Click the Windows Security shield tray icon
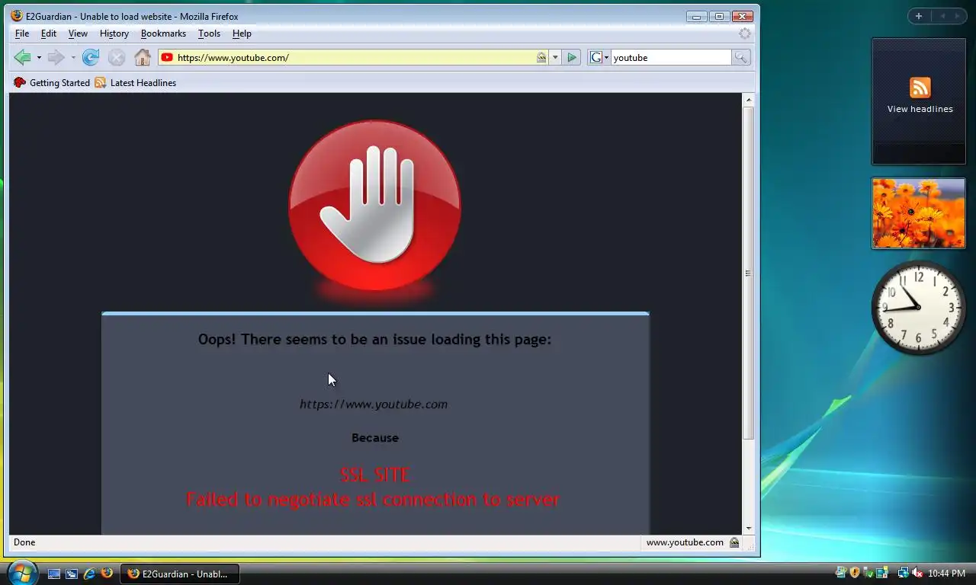This screenshot has width=976, height=585. click(855, 573)
